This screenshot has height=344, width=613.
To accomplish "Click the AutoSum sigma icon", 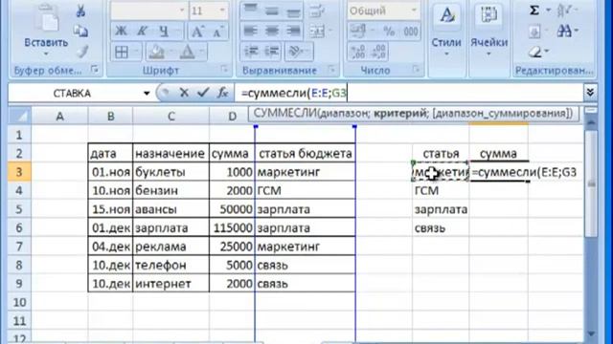I will pyautogui.click(x=534, y=11).
